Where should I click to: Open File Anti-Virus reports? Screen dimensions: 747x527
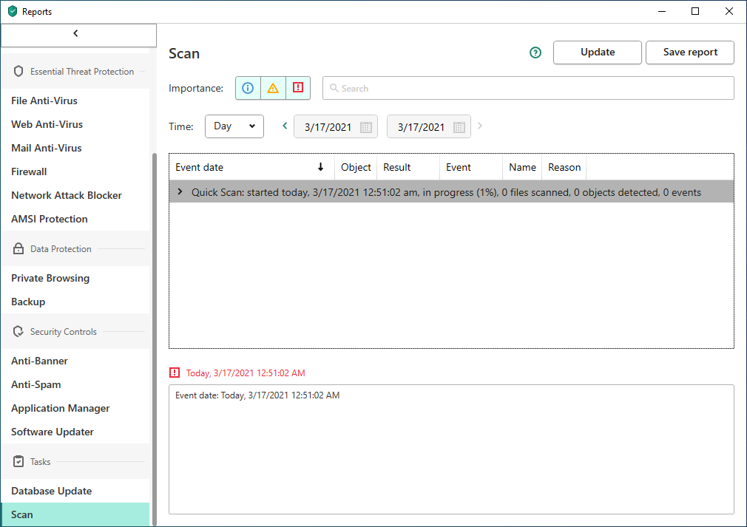pos(44,101)
